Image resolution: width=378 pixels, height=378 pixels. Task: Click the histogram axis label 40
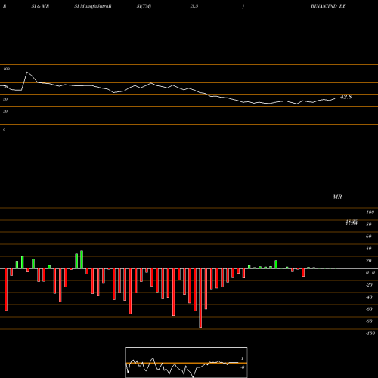369,249
